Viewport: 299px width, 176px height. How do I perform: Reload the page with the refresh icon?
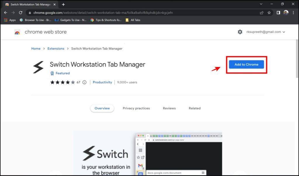tap(20, 13)
